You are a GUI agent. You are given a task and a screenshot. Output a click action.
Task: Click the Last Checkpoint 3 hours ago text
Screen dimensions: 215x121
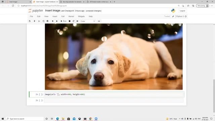pyautogui.click(x=73, y=11)
